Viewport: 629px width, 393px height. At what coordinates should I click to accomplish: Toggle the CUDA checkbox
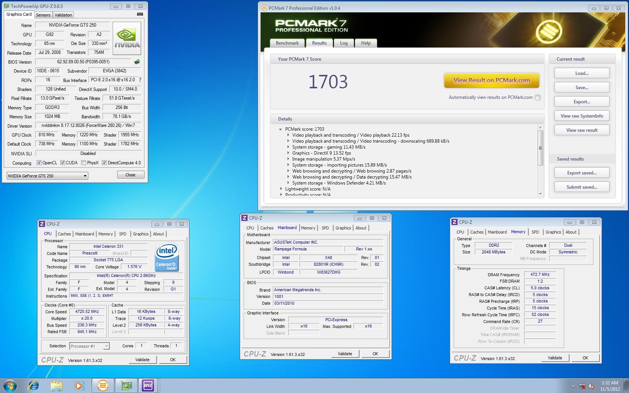coord(63,163)
